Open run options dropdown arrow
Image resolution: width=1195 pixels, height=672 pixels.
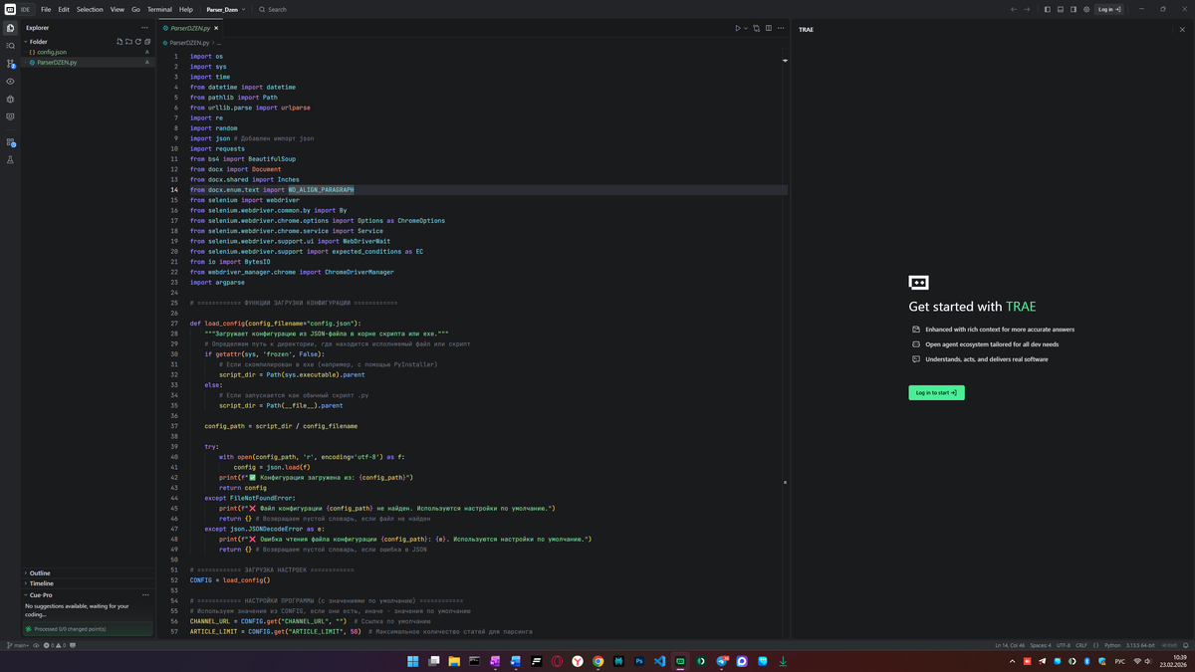point(746,28)
